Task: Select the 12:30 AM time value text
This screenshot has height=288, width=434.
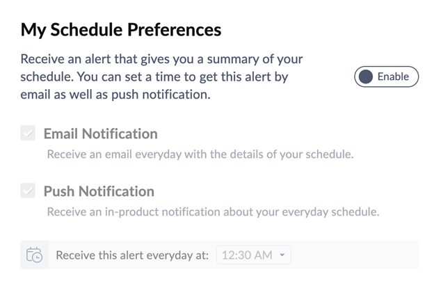Action: 247,255
